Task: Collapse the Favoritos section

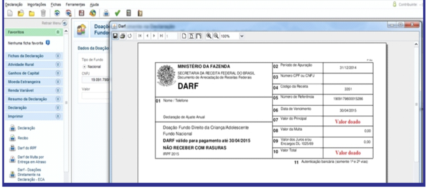Action: point(58,32)
